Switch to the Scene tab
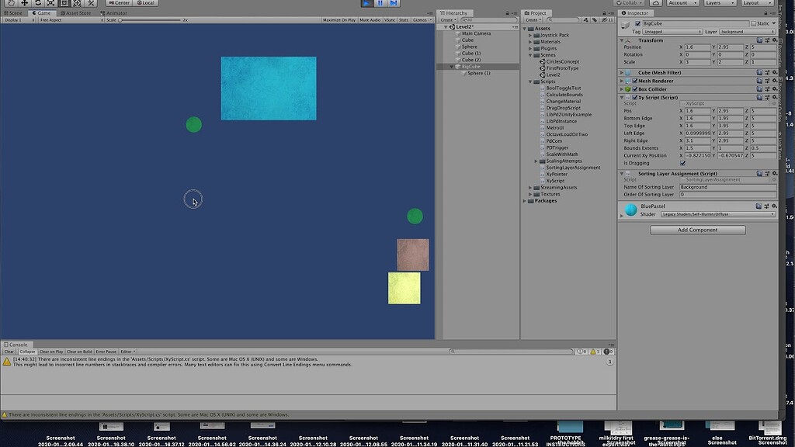 pyautogui.click(x=14, y=12)
